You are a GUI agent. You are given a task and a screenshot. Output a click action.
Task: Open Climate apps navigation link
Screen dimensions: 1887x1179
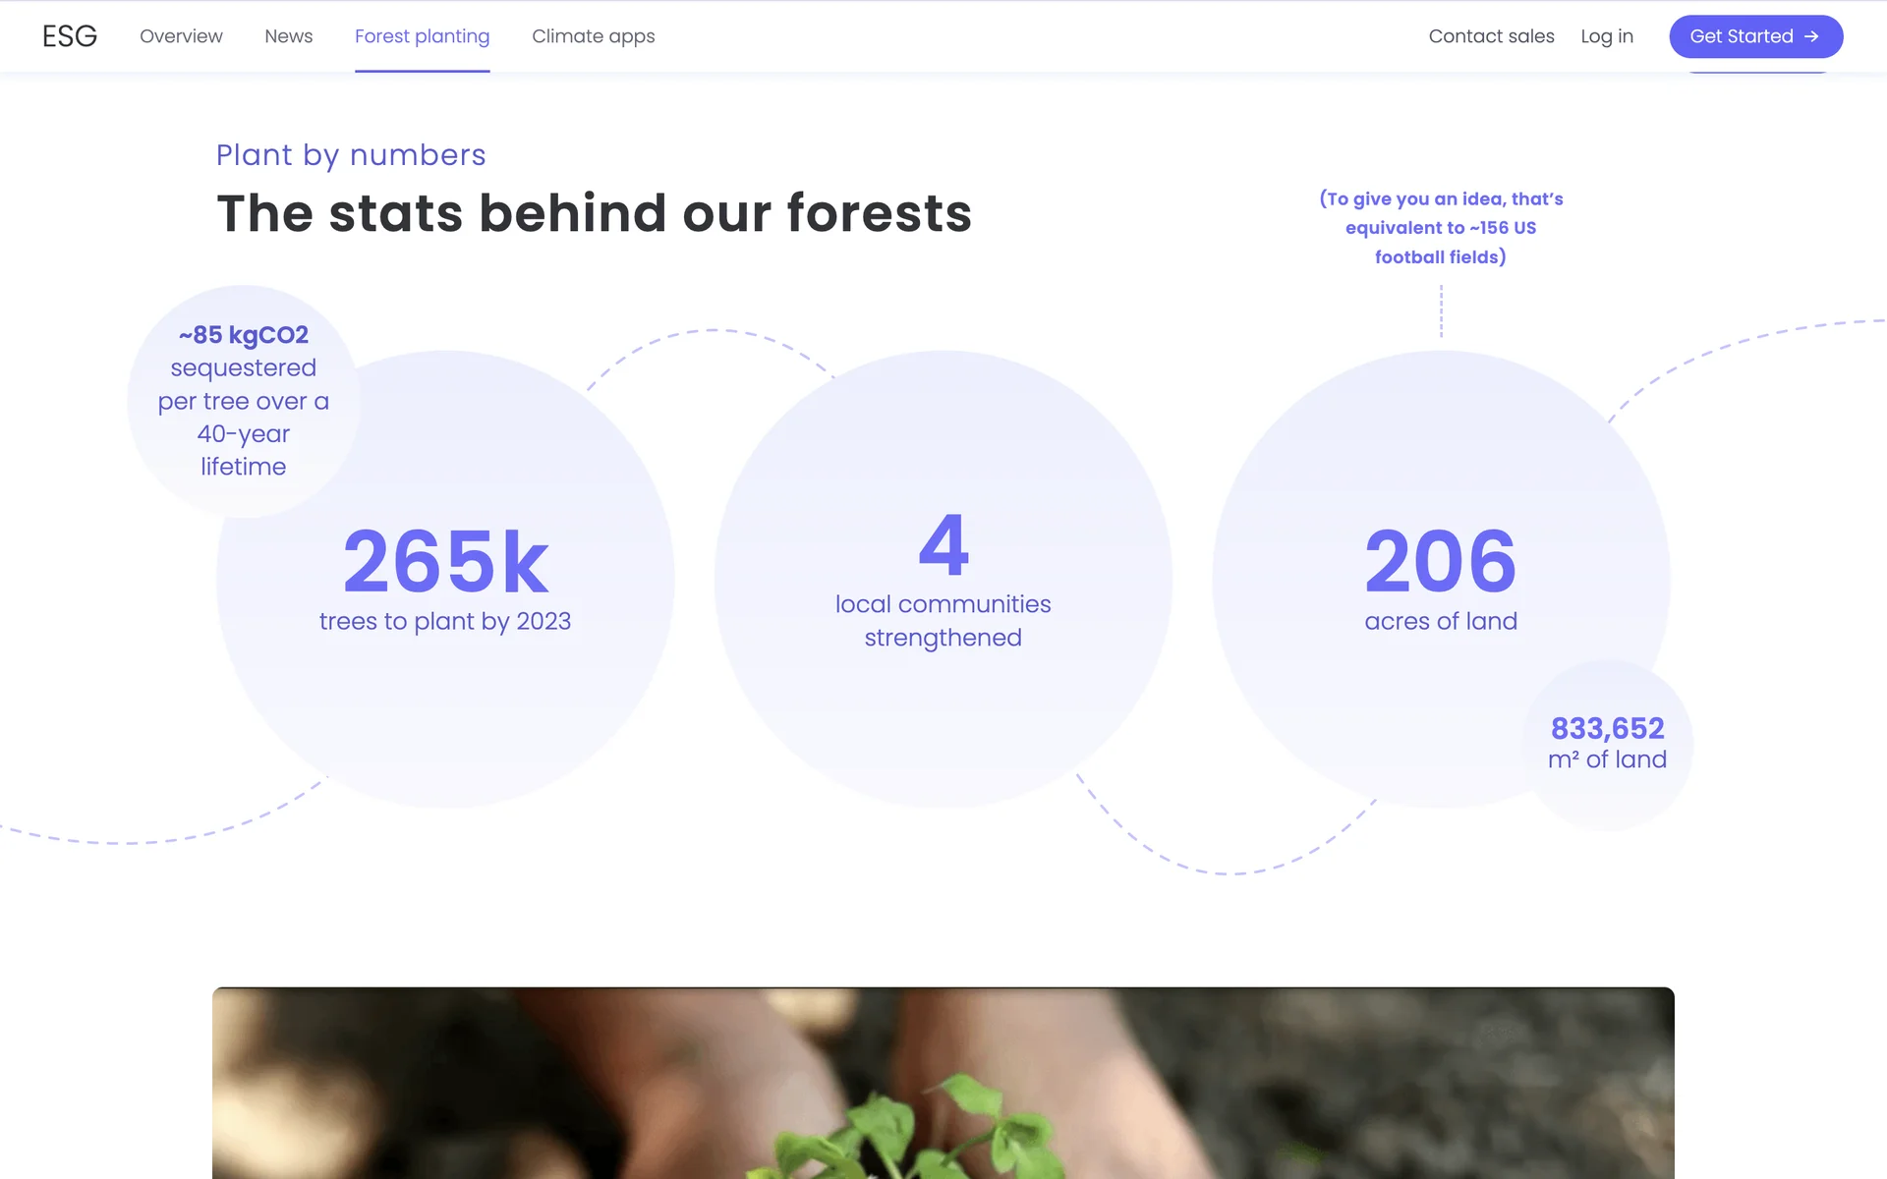pos(593,36)
